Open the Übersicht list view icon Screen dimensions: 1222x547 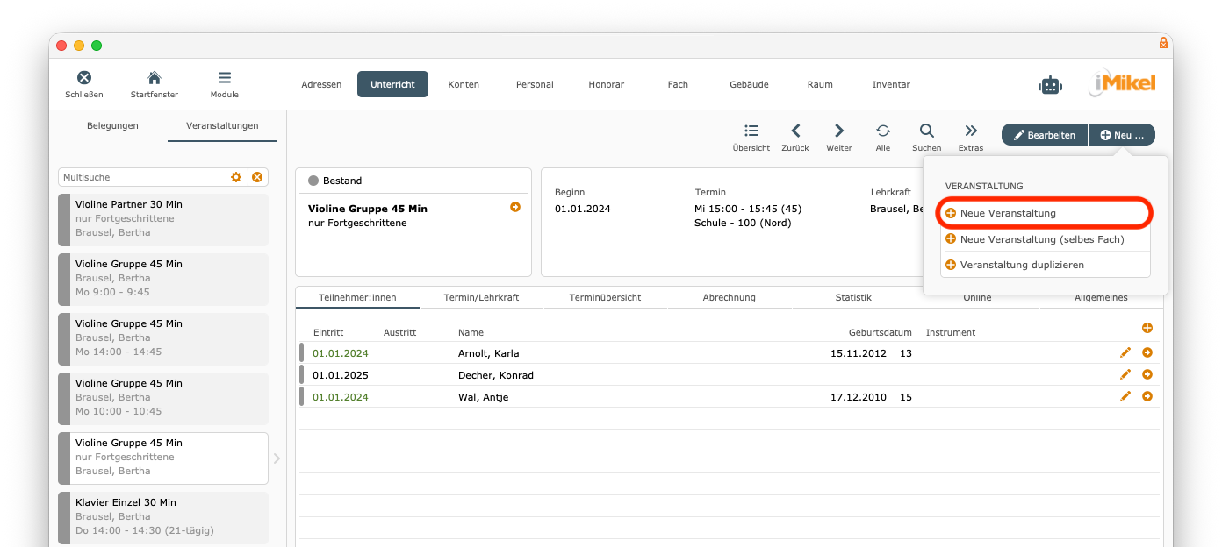pyautogui.click(x=751, y=131)
